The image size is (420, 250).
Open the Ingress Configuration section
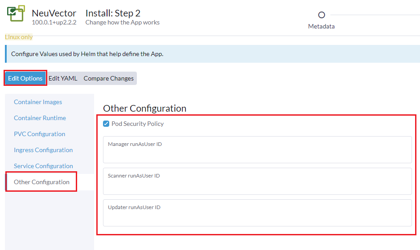(43, 150)
